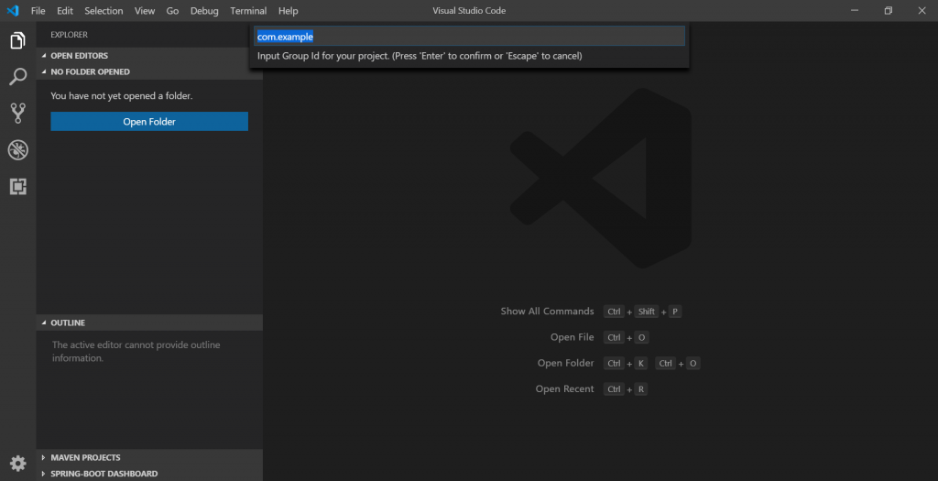Open the Help menu

tap(288, 11)
